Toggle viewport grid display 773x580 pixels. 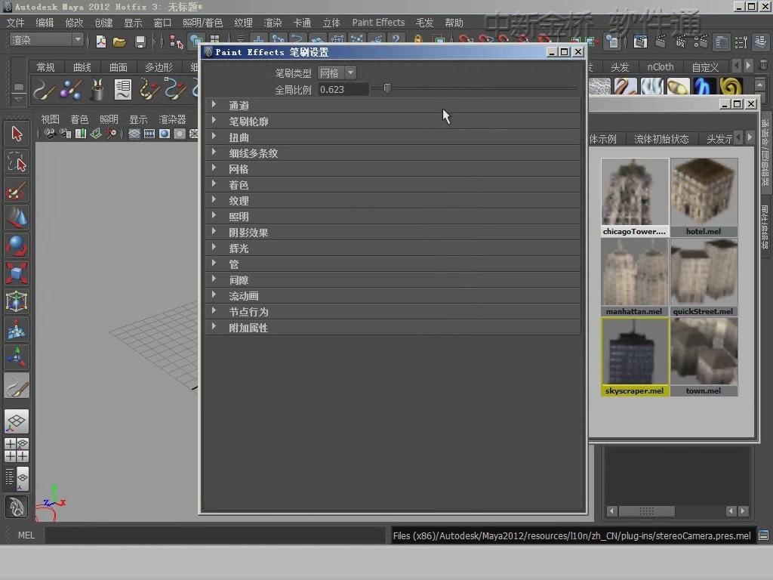[134, 134]
